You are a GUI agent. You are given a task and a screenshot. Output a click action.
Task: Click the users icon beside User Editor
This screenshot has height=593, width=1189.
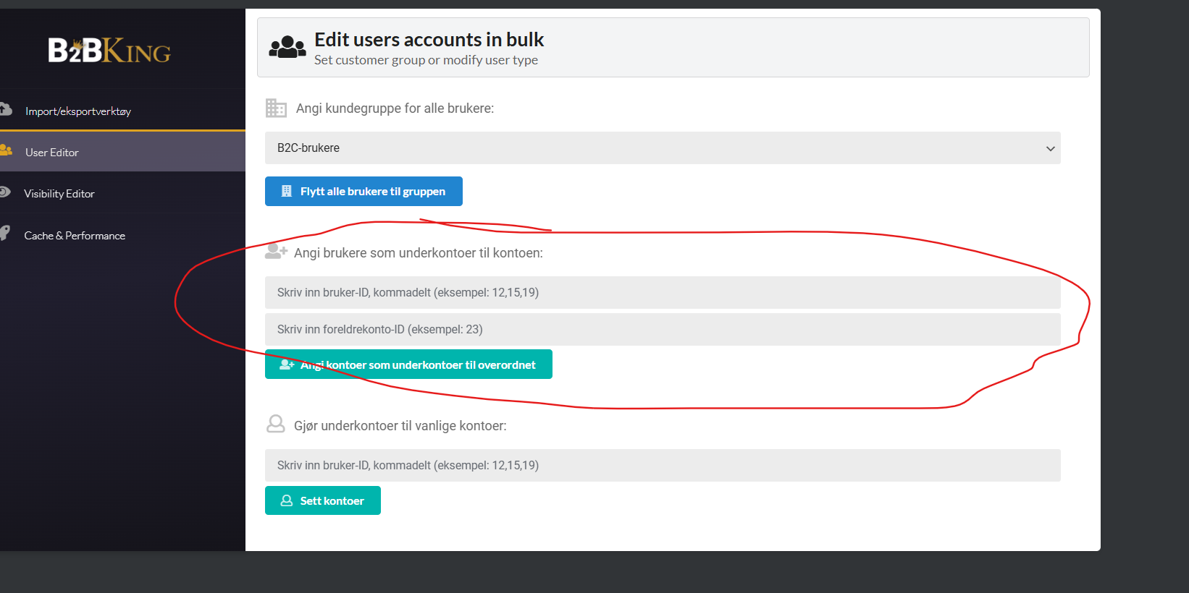6,150
